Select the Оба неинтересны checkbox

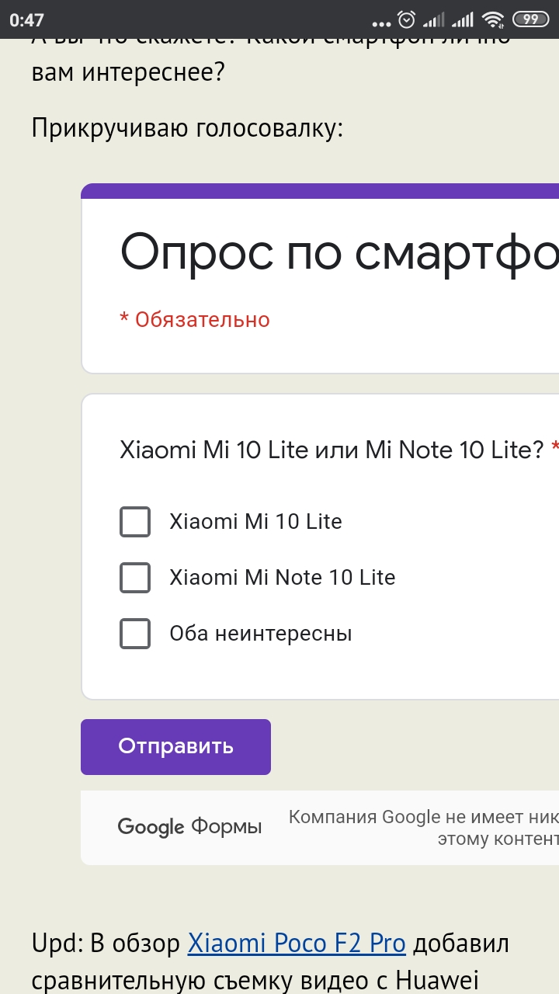tap(135, 634)
